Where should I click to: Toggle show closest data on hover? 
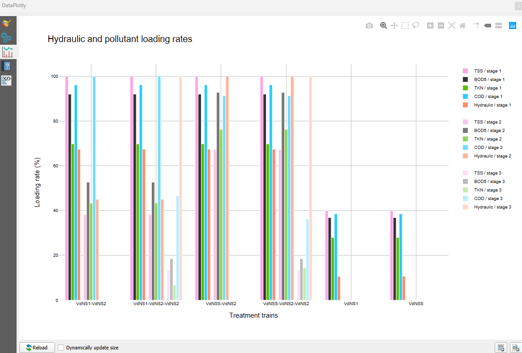pos(488,26)
